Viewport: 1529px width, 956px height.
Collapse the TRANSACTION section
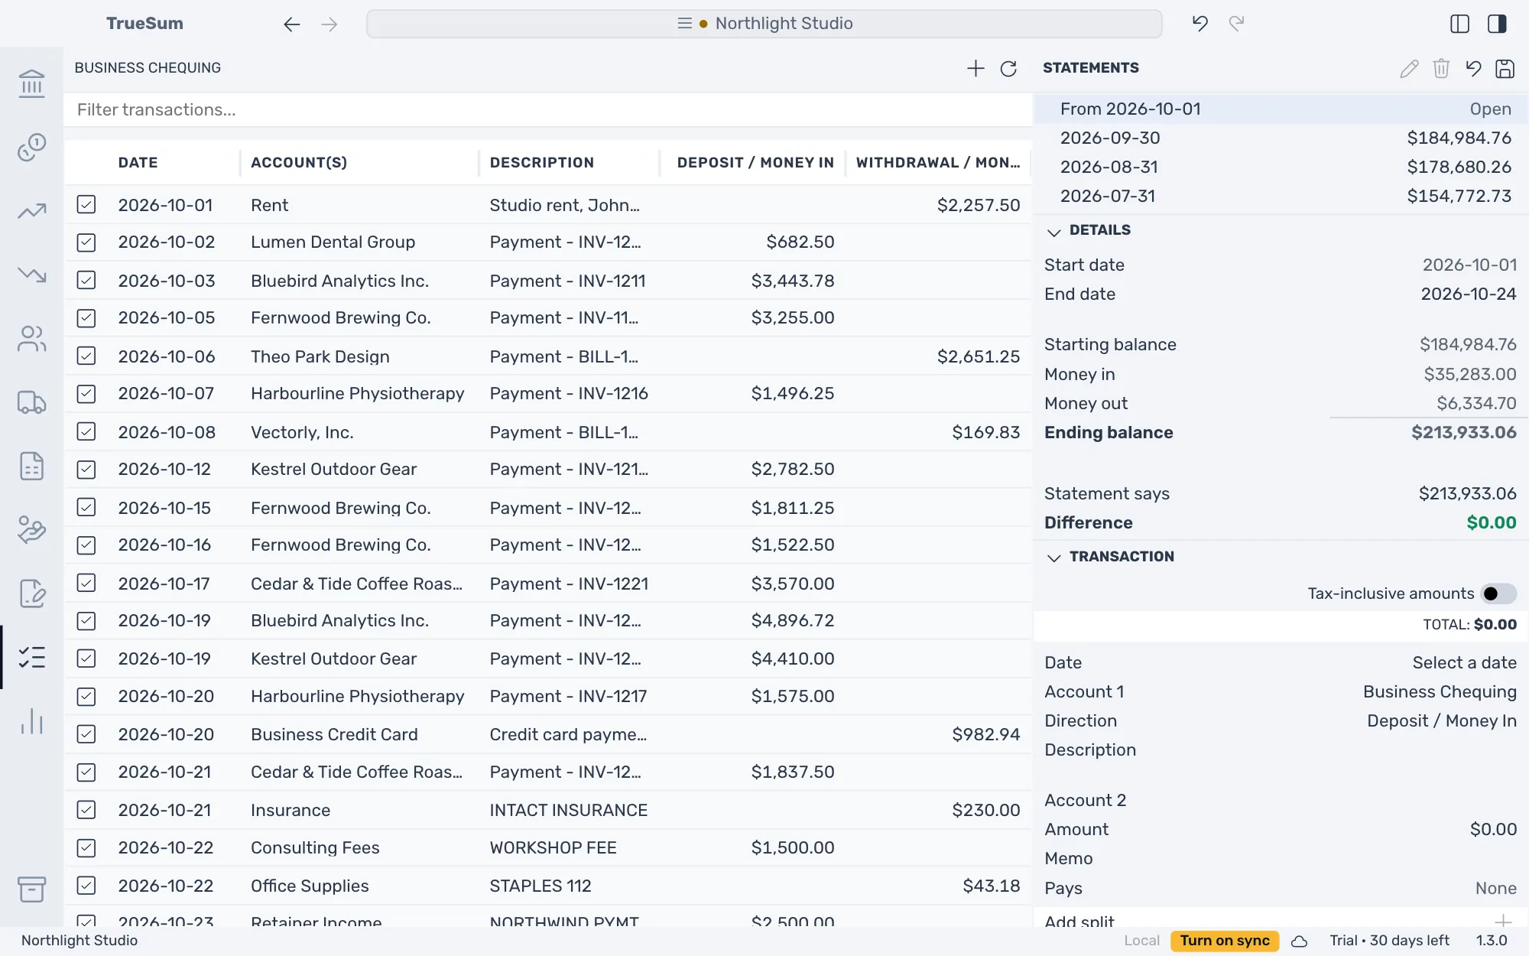1053,558
